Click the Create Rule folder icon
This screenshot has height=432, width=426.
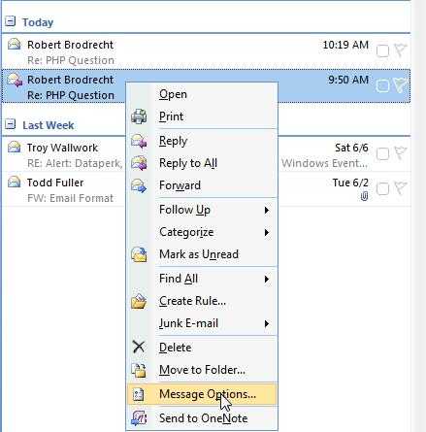[x=139, y=301]
